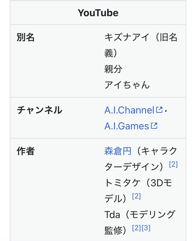This screenshot has height=241, width=196.
Task: Open the 森倉円 article link
Action: (118, 151)
